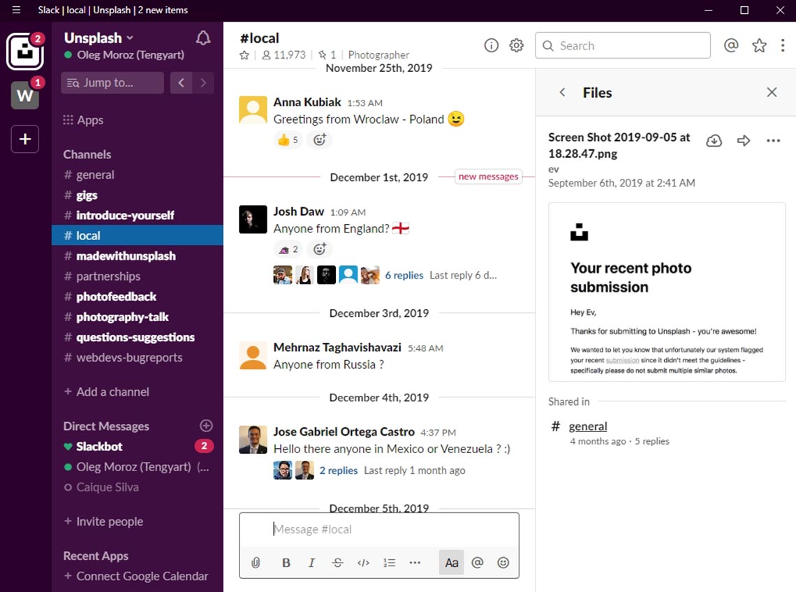The height and width of the screenshot is (592, 796).
Task: Toggle thumbs up reaction on Anna's message
Action: point(288,140)
